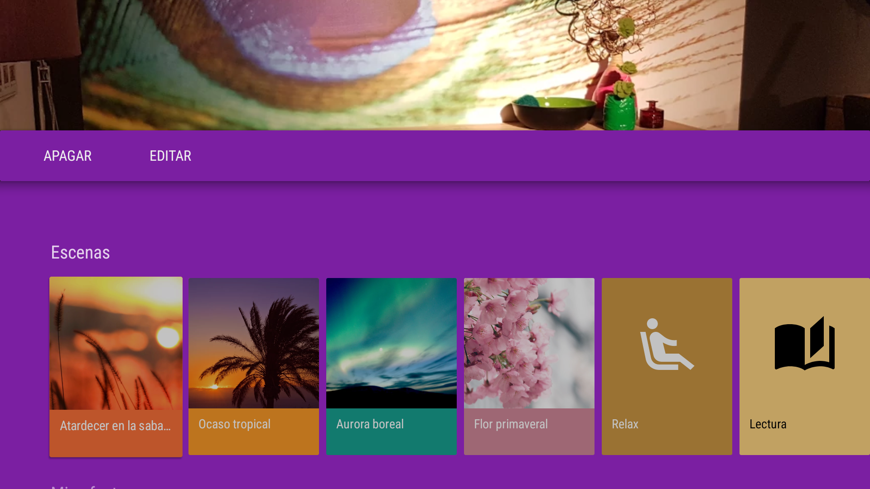Click the Escenas section heading
Screen dimensions: 870x489
80,253
